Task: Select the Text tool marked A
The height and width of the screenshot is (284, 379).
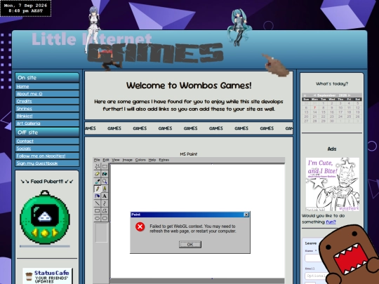Action: click(x=105, y=196)
